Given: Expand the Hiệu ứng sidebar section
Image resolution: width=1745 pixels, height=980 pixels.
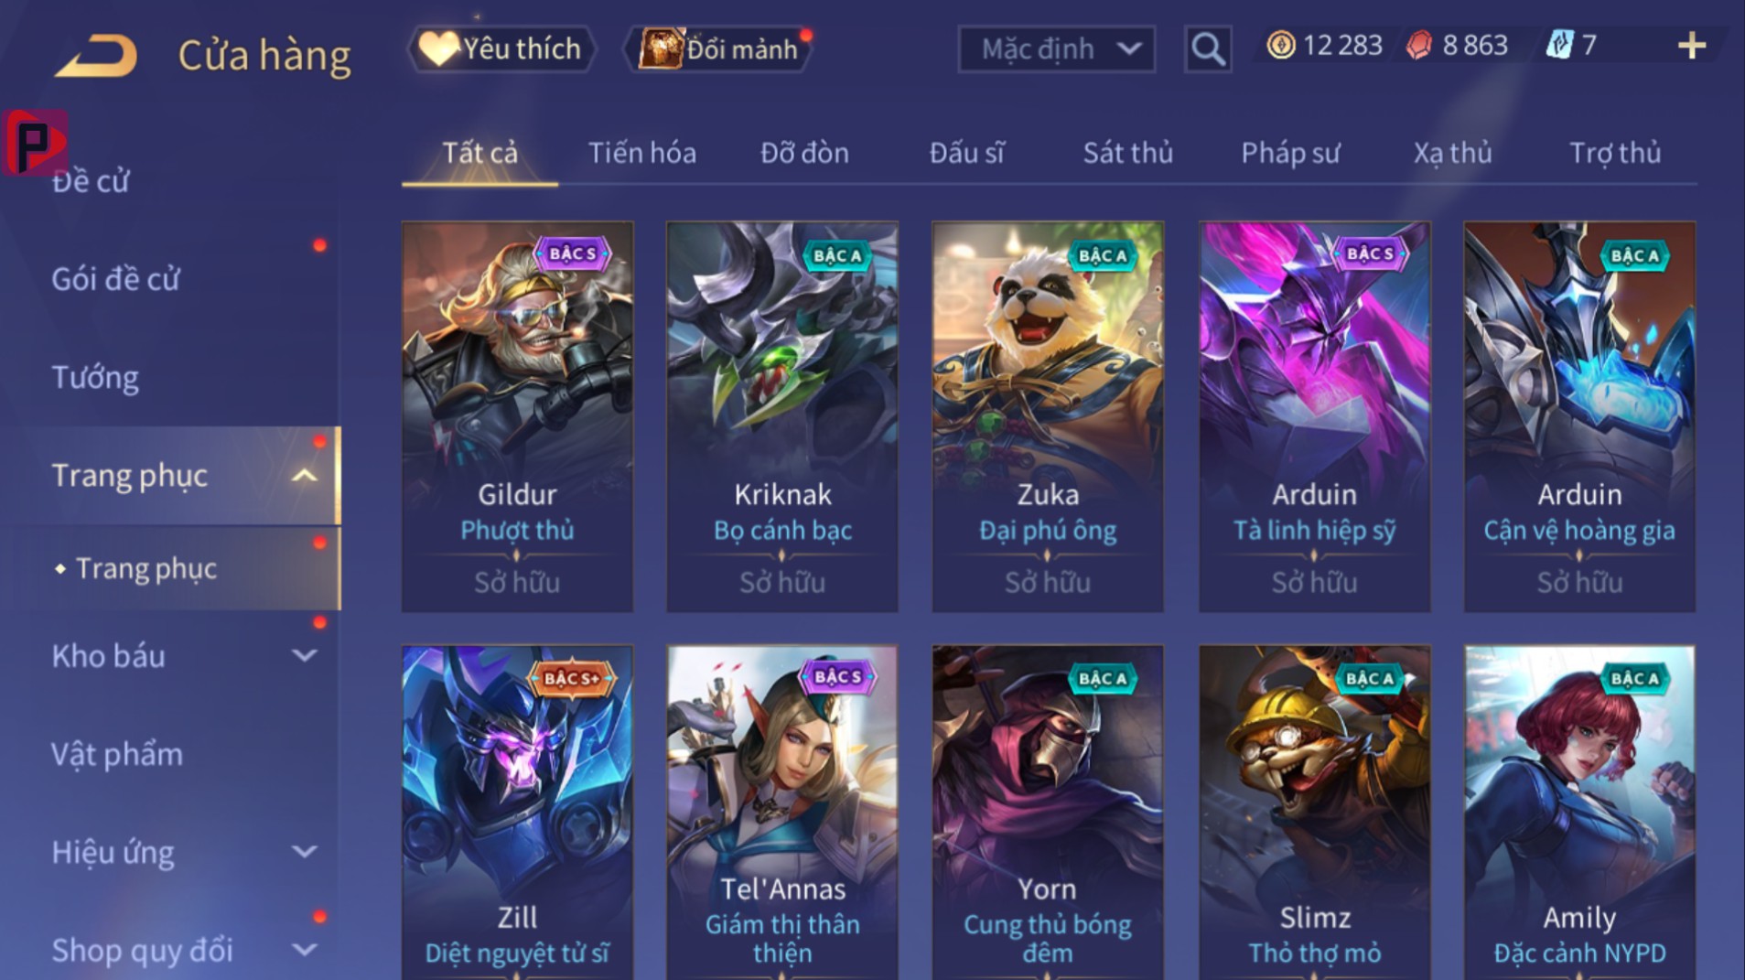Looking at the screenshot, I should [304, 852].
